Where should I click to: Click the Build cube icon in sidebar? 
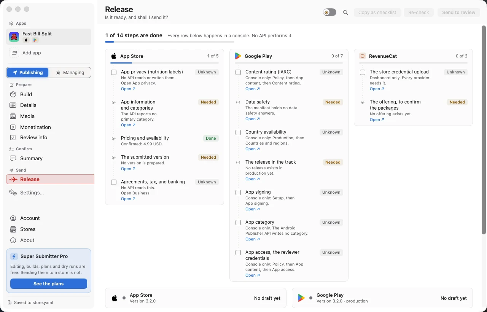click(x=13, y=94)
